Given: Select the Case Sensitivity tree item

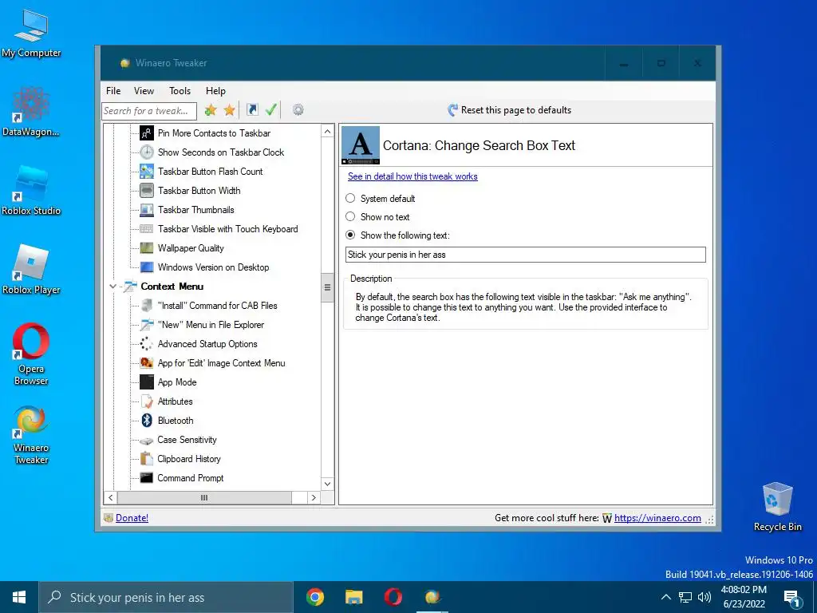Looking at the screenshot, I should [x=187, y=440].
